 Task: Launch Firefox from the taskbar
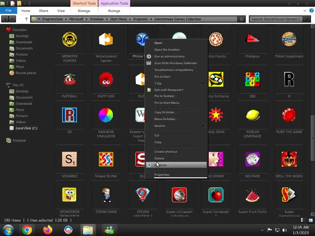pos(48,230)
